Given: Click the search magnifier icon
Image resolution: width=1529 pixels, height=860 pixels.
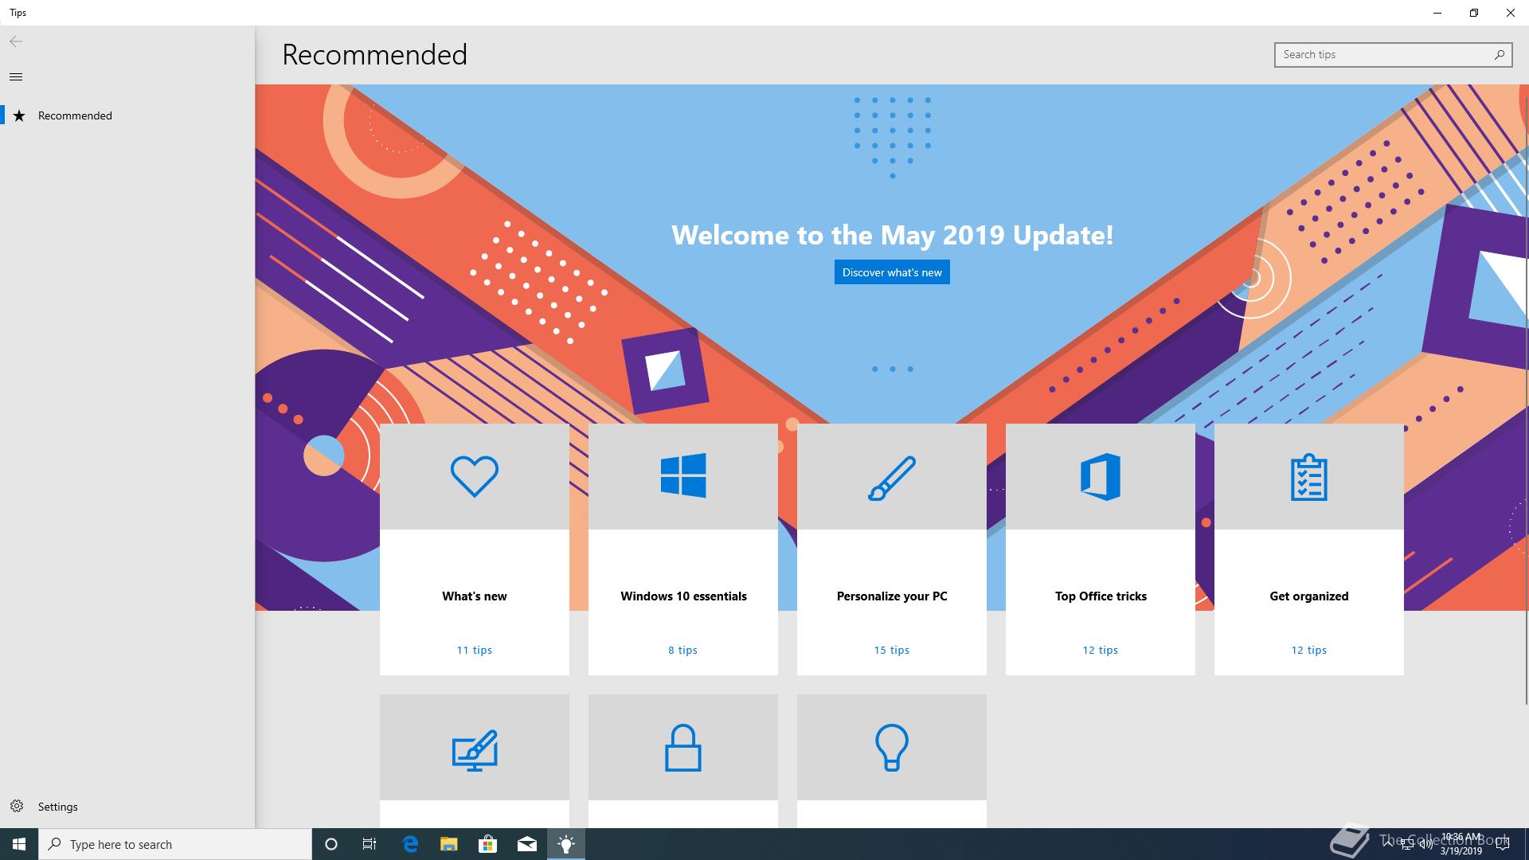Looking at the screenshot, I should (x=1499, y=54).
